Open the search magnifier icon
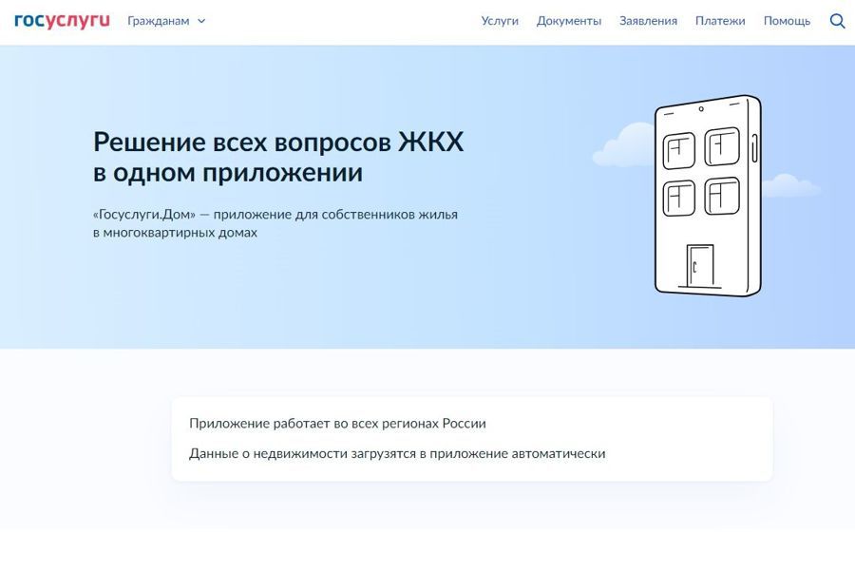 (838, 21)
